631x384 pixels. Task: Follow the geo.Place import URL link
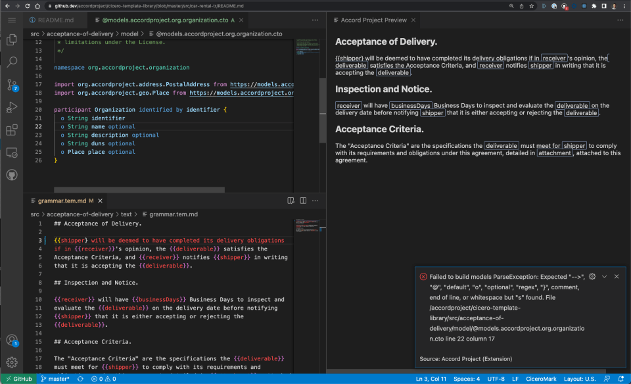pos(241,93)
